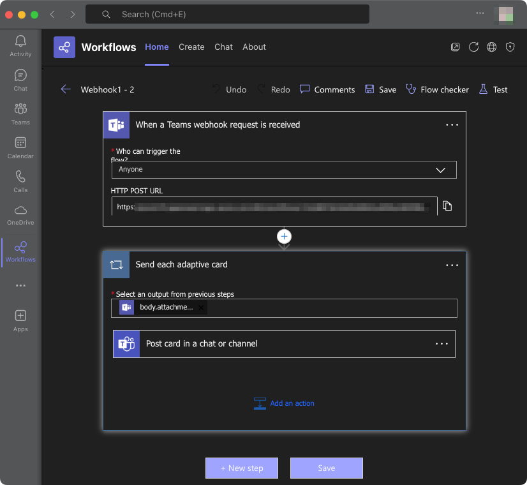Click the loop icon on Send each adaptive card
This screenshot has height=485, width=527.
(x=116, y=265)
